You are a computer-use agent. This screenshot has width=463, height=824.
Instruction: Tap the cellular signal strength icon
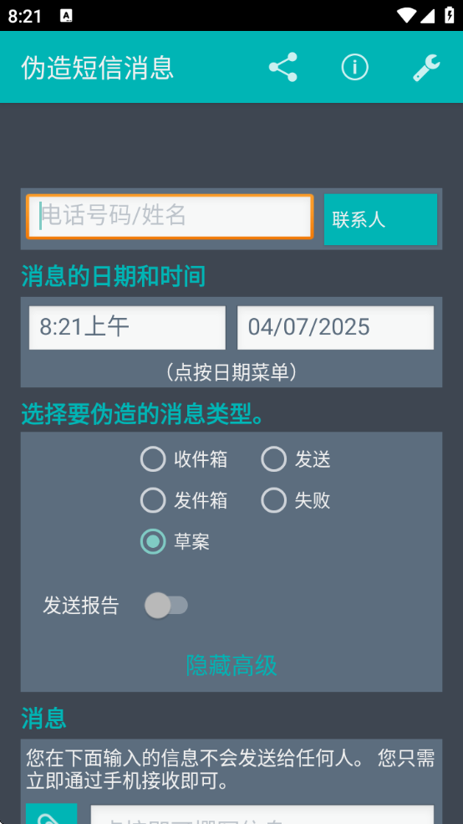coord(427,16)
